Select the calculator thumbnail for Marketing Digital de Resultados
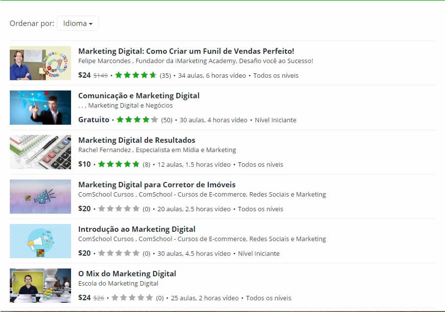The image size is (445, 312). (40, 152)
